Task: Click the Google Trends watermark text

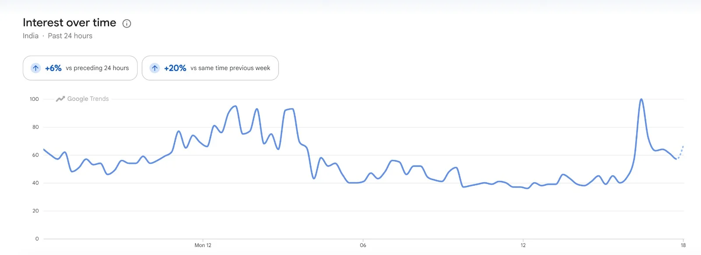Action: click(x=88, y=99)
